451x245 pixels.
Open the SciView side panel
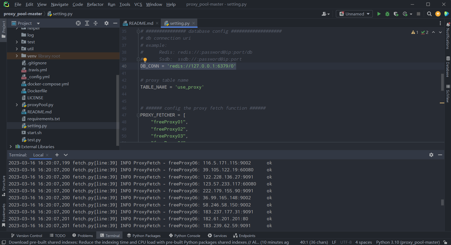click(x=448, y=94)
